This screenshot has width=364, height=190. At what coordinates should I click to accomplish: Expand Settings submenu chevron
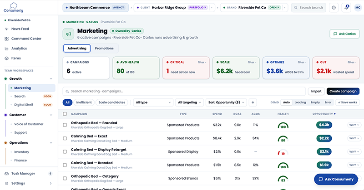pyautogui.click(x=51, y=183)
